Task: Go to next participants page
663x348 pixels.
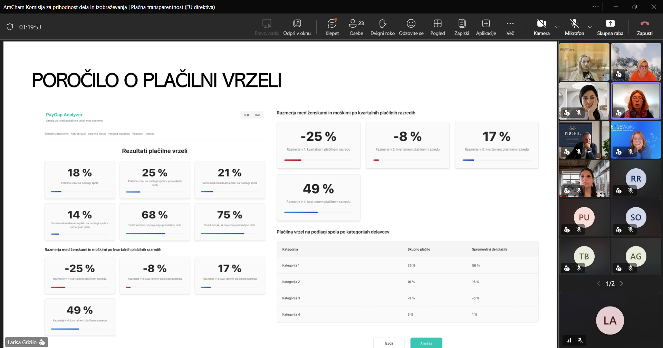Action: [622, 284]
